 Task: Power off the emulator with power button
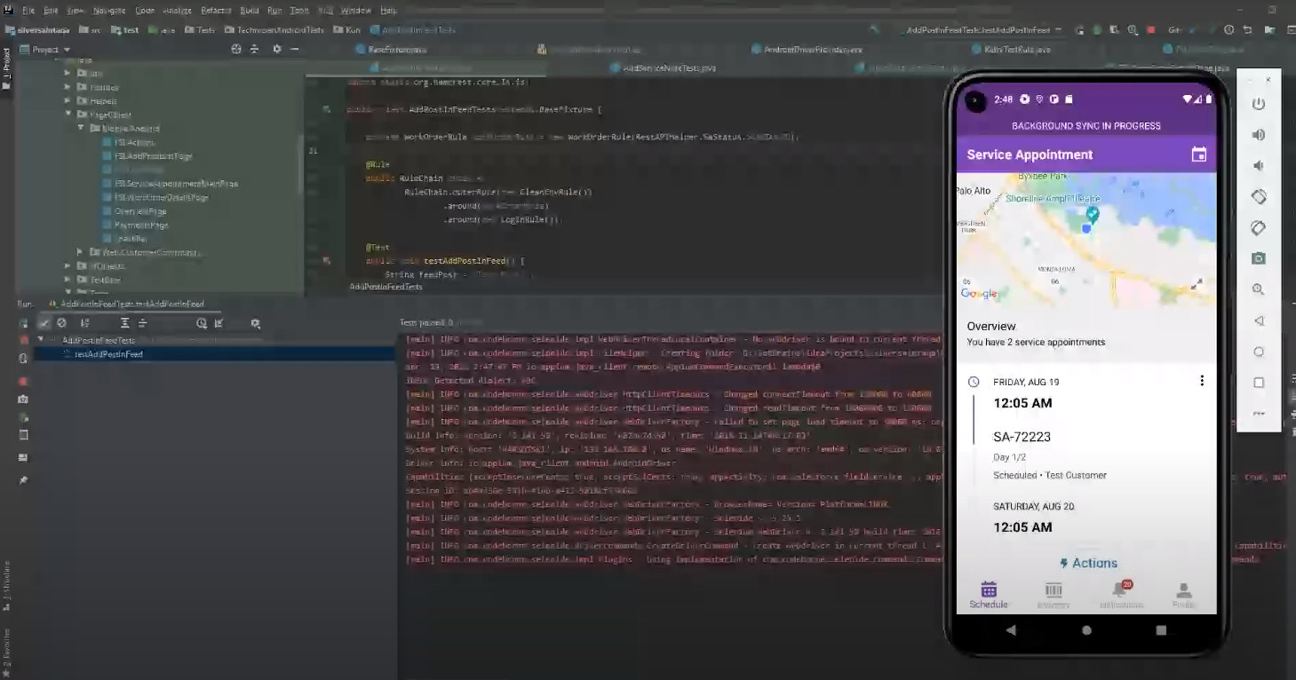pyautogui.click(x=1258, y=104)
